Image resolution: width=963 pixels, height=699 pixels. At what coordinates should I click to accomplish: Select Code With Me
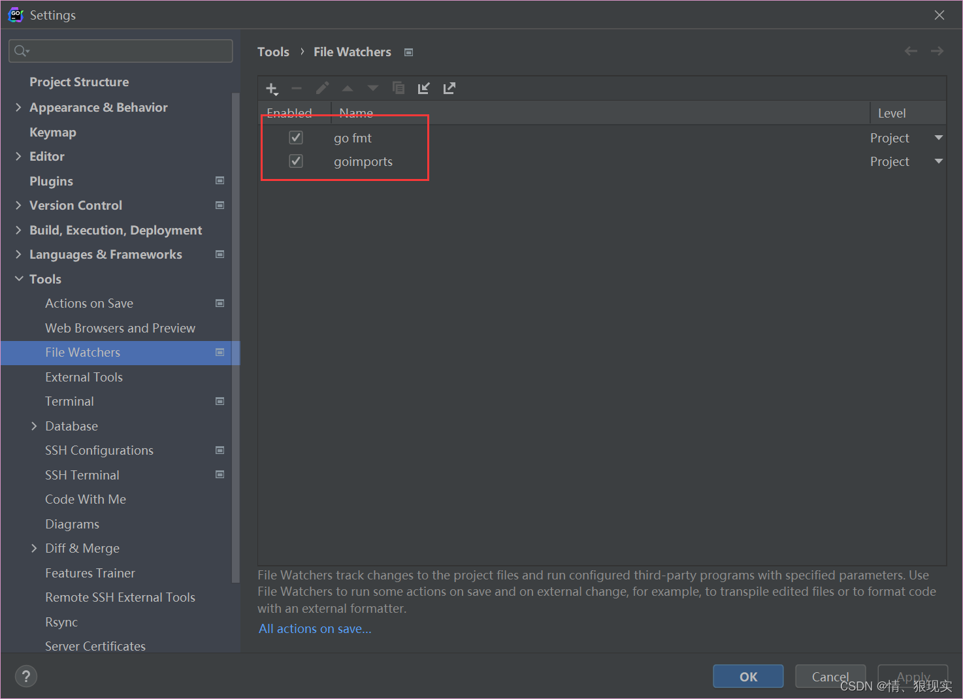[x=86, y=499]
